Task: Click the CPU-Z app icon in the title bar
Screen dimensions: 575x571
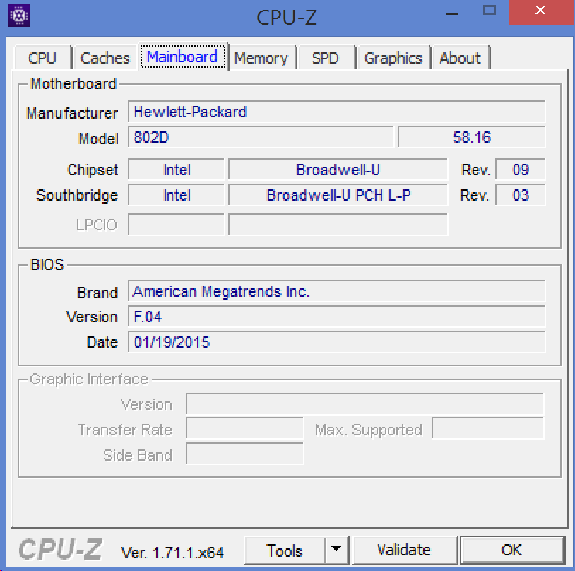Action: point(19,16)
